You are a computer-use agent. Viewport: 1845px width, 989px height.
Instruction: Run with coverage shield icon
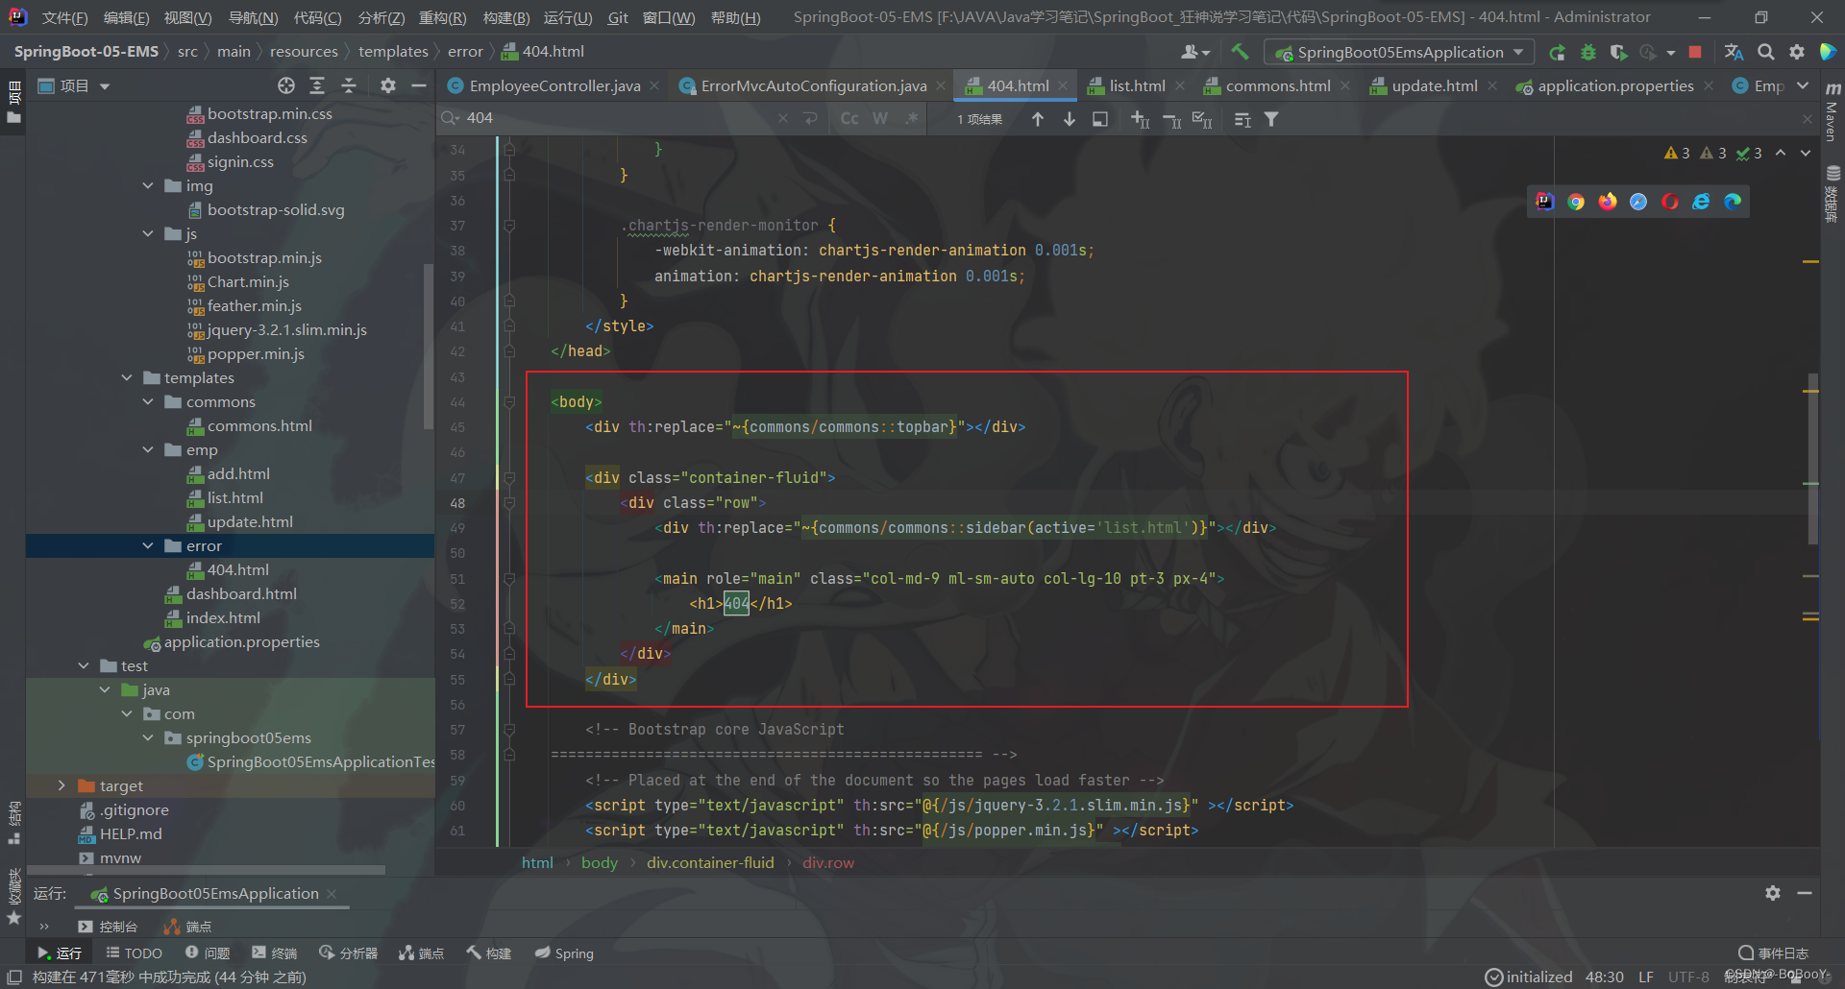[1618, 52]
